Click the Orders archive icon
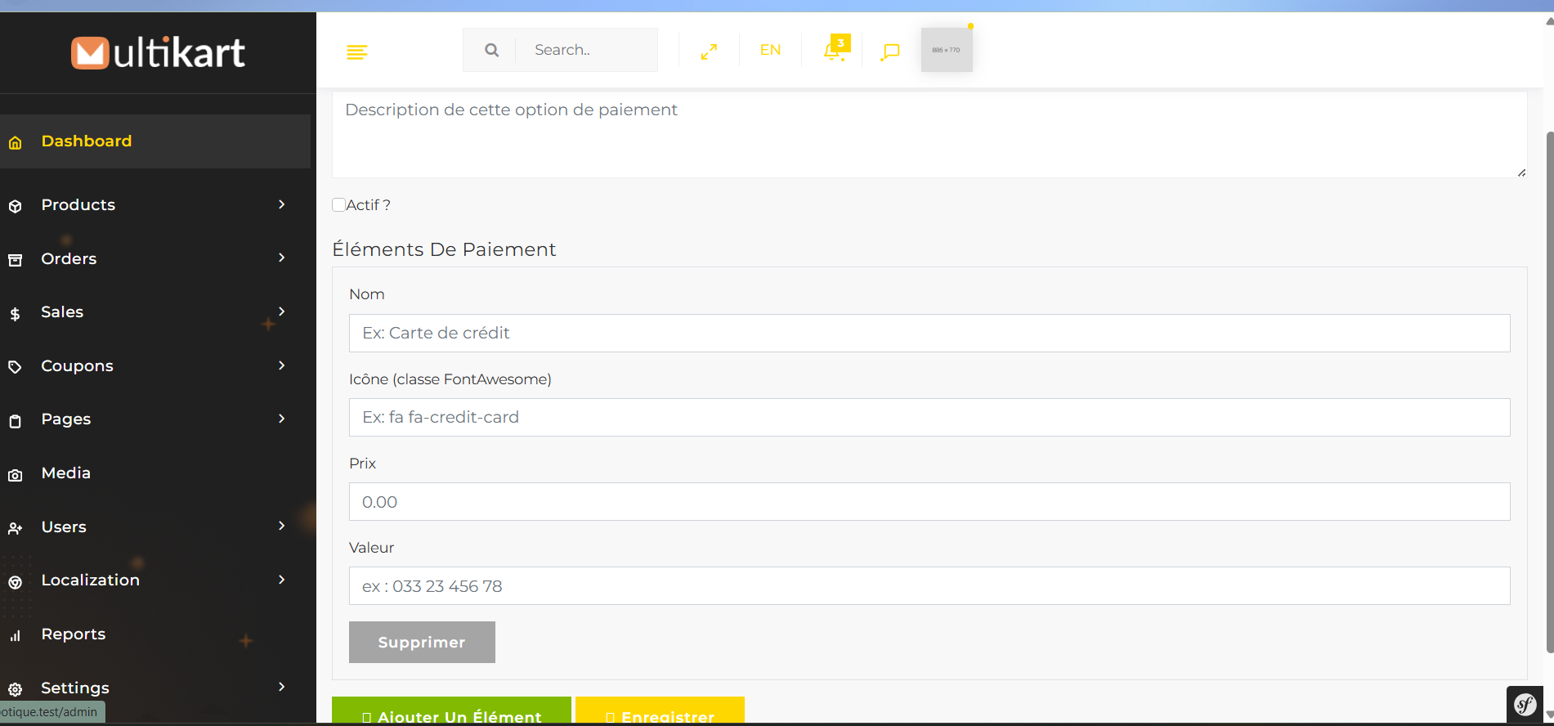The height and width of the screenshot is (726, 1554). (x=15, y=260)
